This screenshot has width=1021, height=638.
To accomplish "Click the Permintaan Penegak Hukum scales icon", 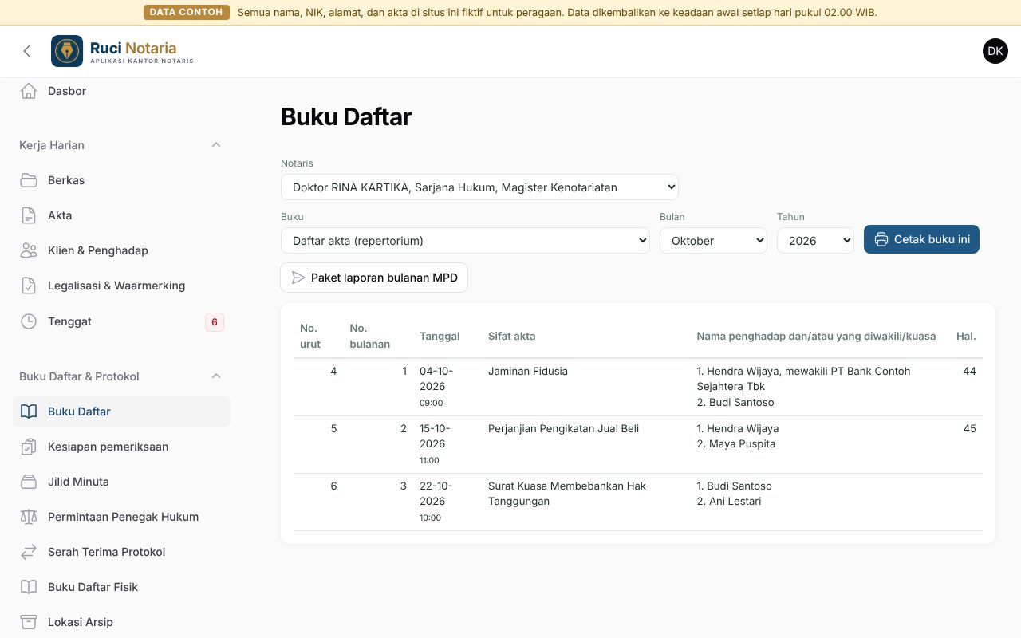I will coord(29,517).
